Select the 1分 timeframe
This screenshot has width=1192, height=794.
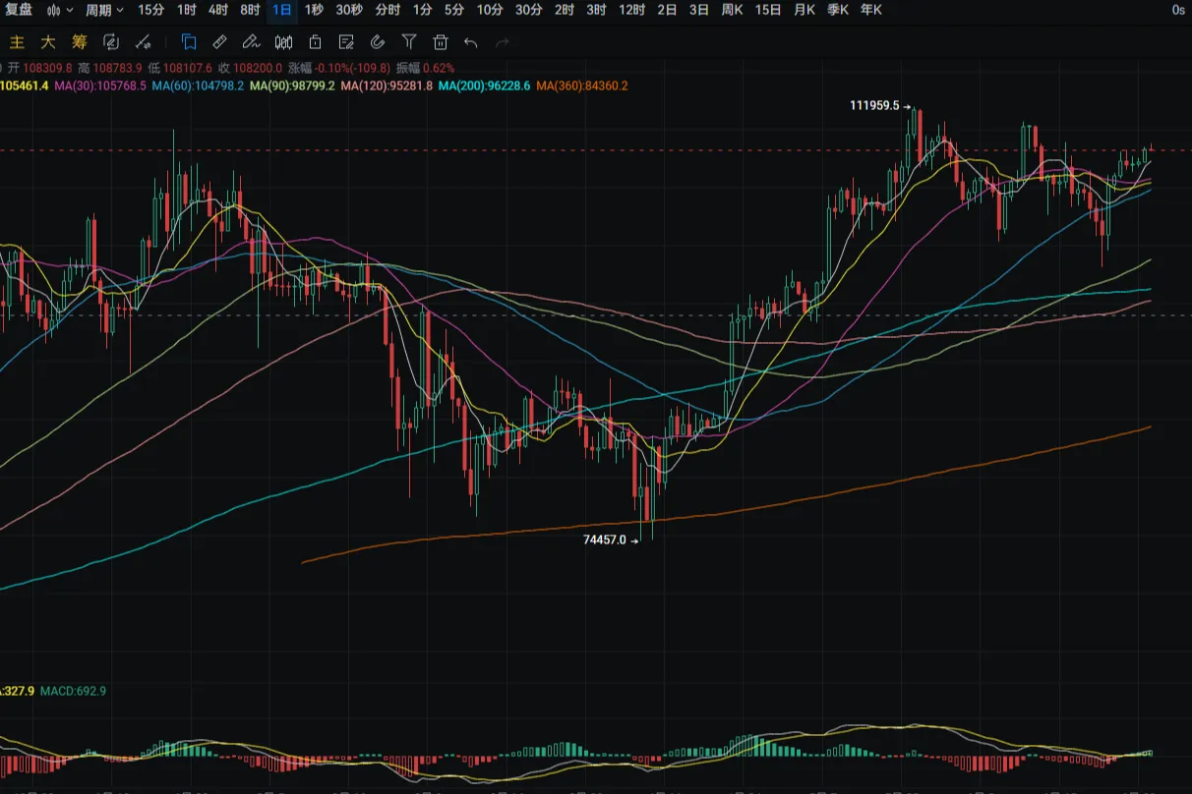[422, 10]
